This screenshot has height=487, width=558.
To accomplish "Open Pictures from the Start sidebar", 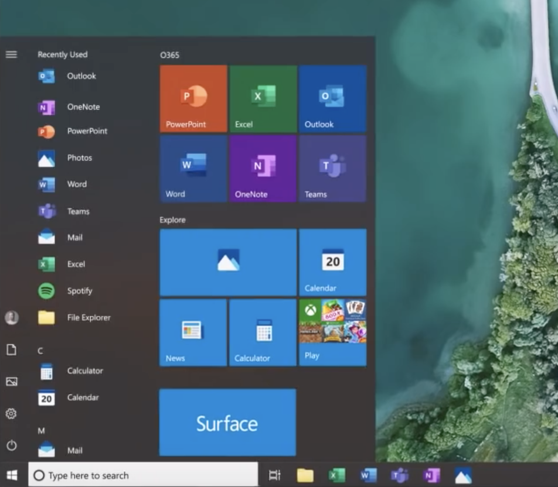I will [x=11, y=382].
